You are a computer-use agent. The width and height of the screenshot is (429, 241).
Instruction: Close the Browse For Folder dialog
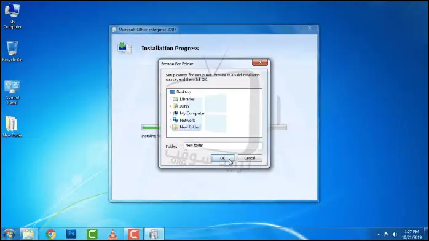coord(260,63)
